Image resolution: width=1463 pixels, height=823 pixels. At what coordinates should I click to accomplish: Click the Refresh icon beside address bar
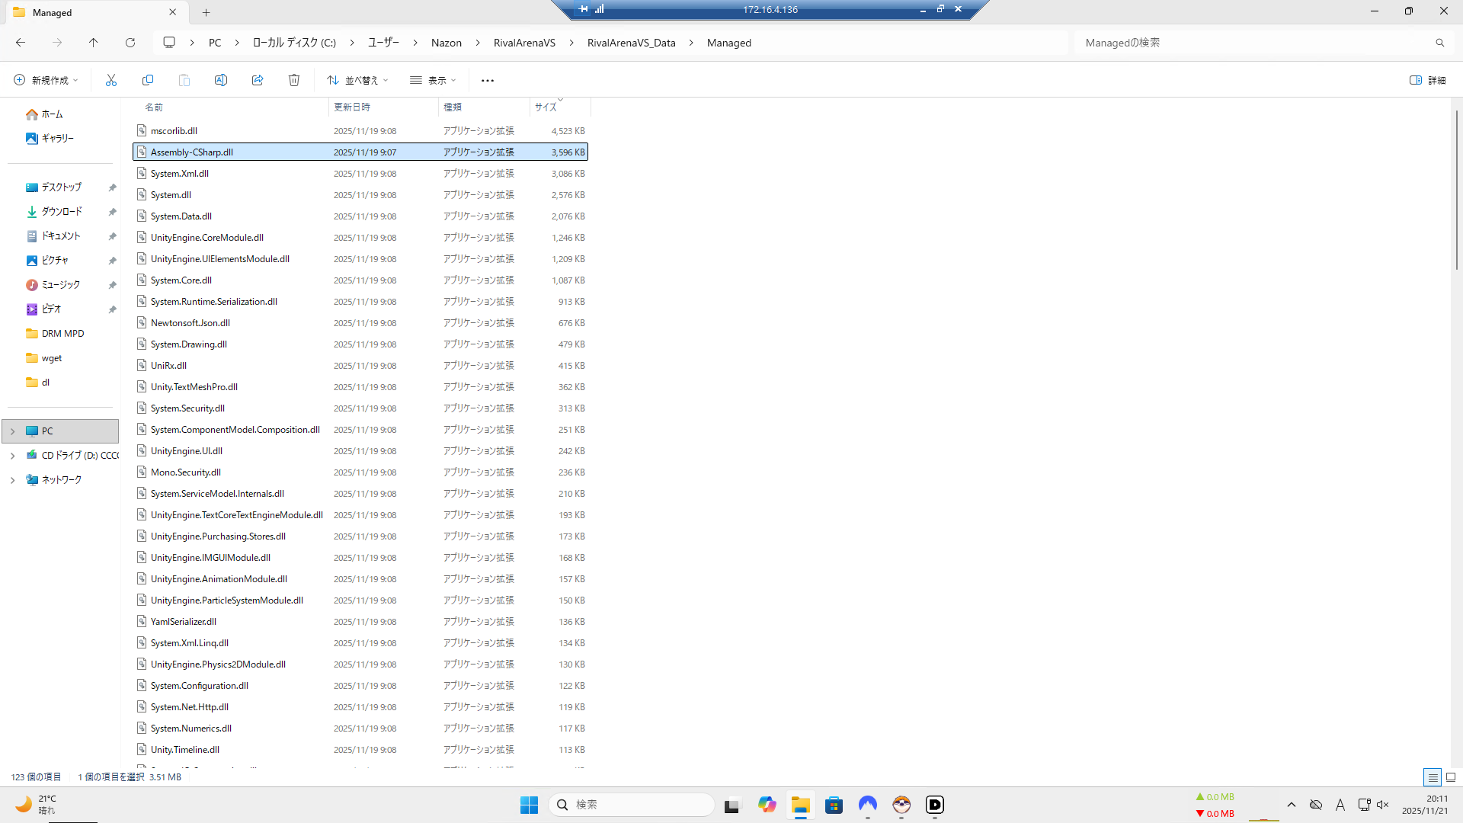[130, 43]
